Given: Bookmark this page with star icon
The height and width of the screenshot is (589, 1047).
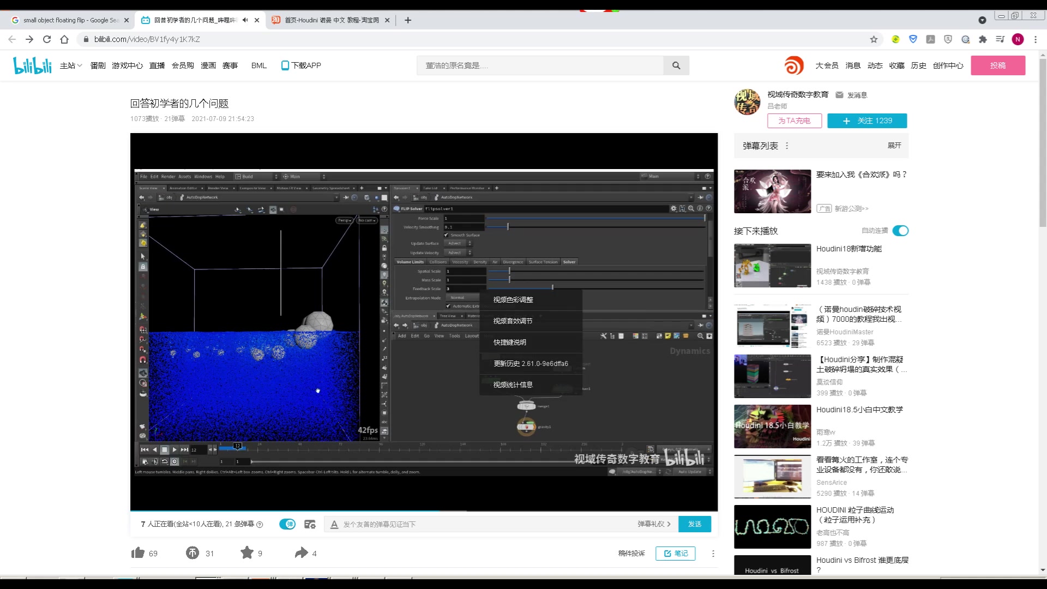Looking at the screenshot, I should [x=874, y=39].
